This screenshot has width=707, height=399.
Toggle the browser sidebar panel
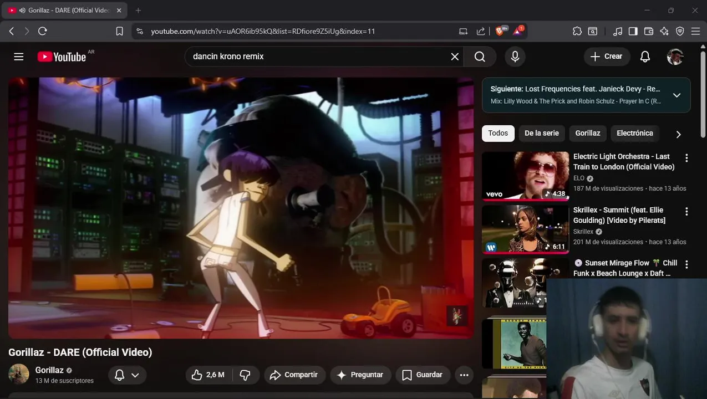(x=633, y=32)
